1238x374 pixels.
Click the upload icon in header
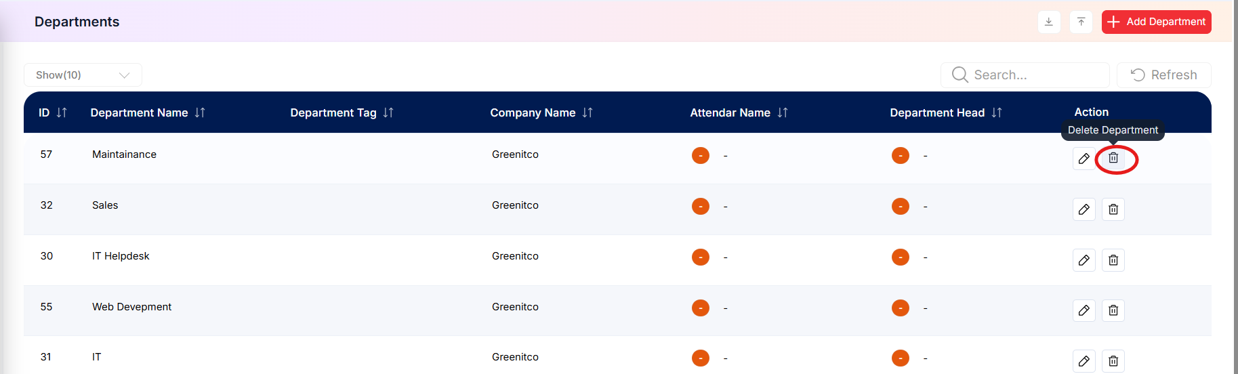tap(1081, 22)
